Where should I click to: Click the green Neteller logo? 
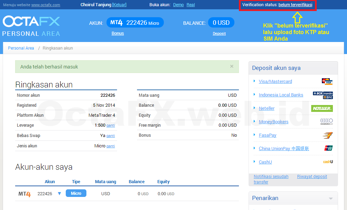(322, 108)
